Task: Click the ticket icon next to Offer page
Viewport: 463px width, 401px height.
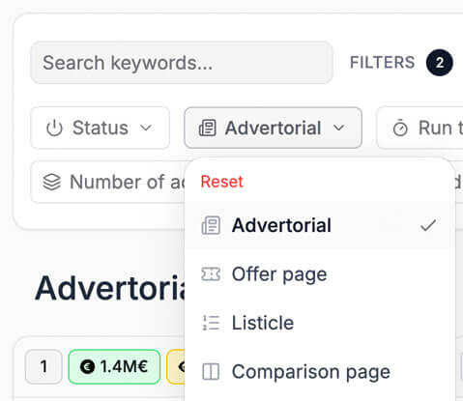Action: point(211,274)
